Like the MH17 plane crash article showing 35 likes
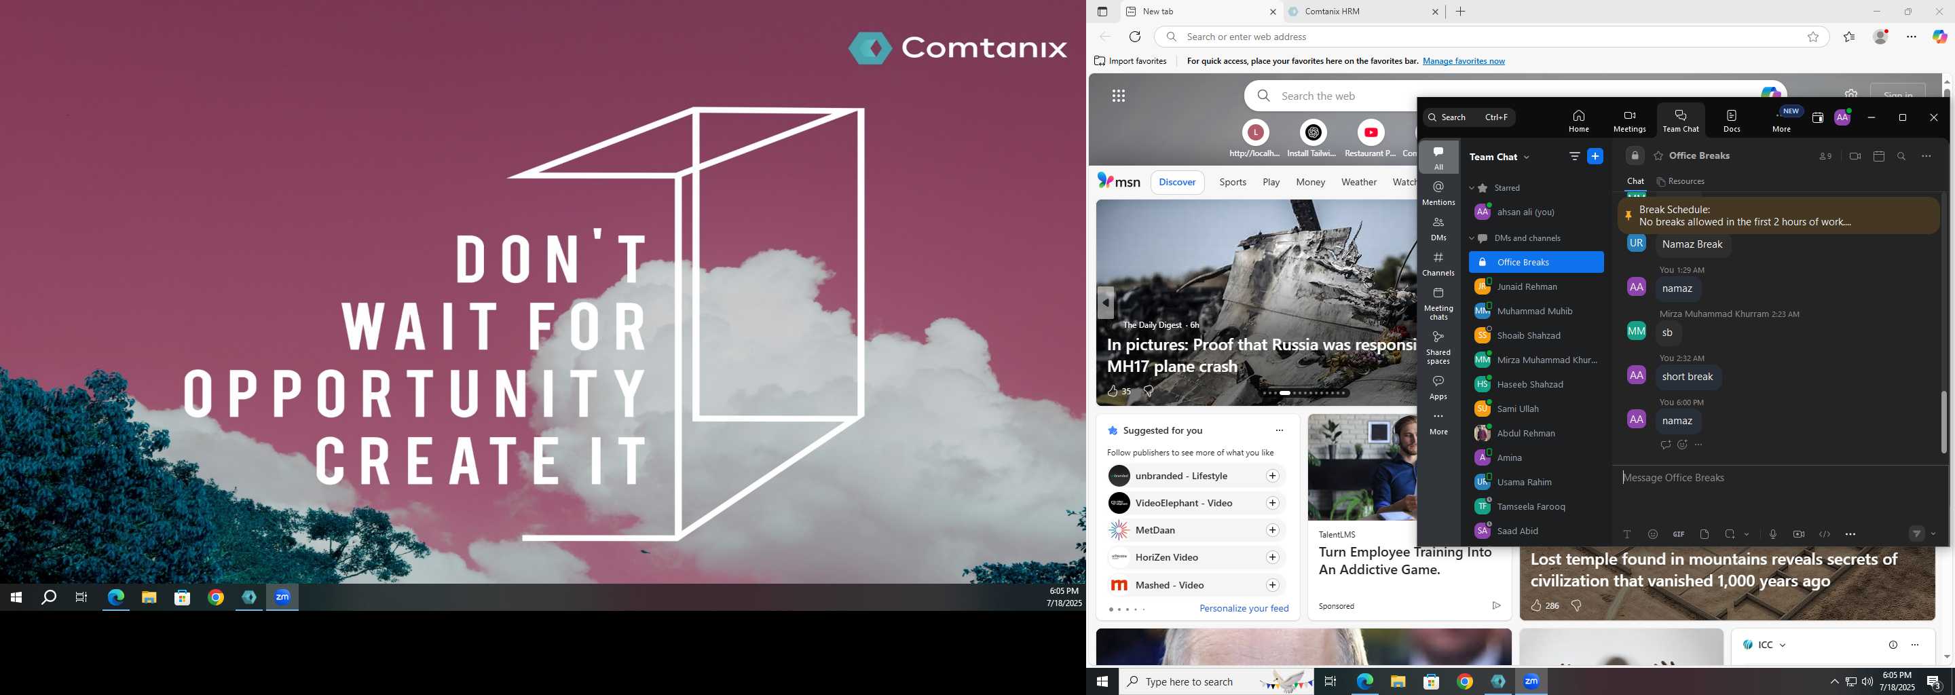 pyautogui.click(x=1113, y=392)
